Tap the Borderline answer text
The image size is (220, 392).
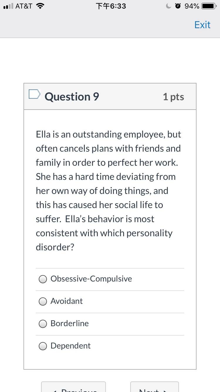click(70, 323)
